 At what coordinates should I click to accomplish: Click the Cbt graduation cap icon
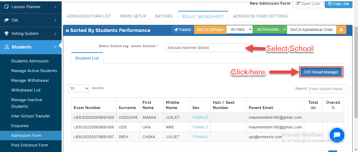pos(7,20)
